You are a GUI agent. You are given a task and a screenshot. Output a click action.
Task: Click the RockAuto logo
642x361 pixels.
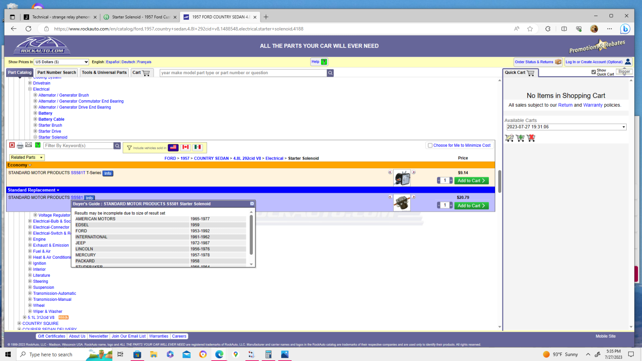[42, 45]
